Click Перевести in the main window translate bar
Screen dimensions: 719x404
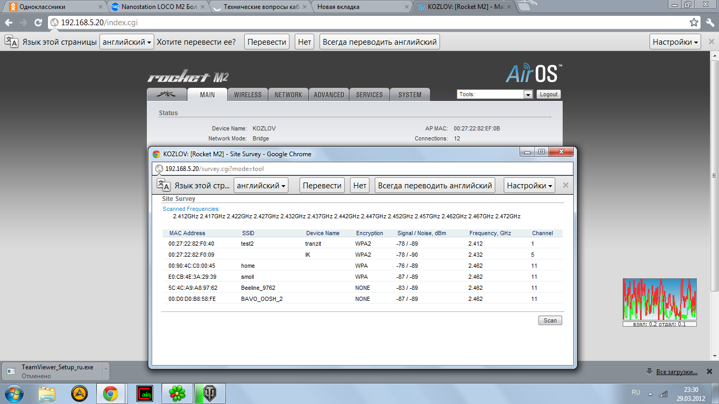pos(267,42)
